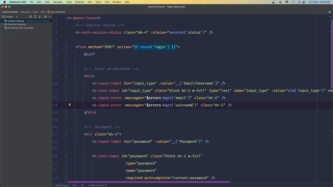Click route('login') in form action

coord(155,47)
